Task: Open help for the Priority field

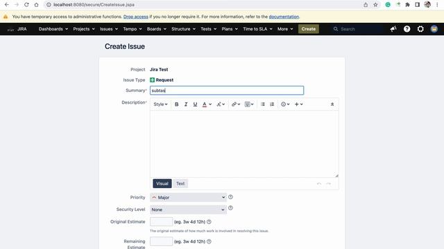Action: tap(230, 197)
